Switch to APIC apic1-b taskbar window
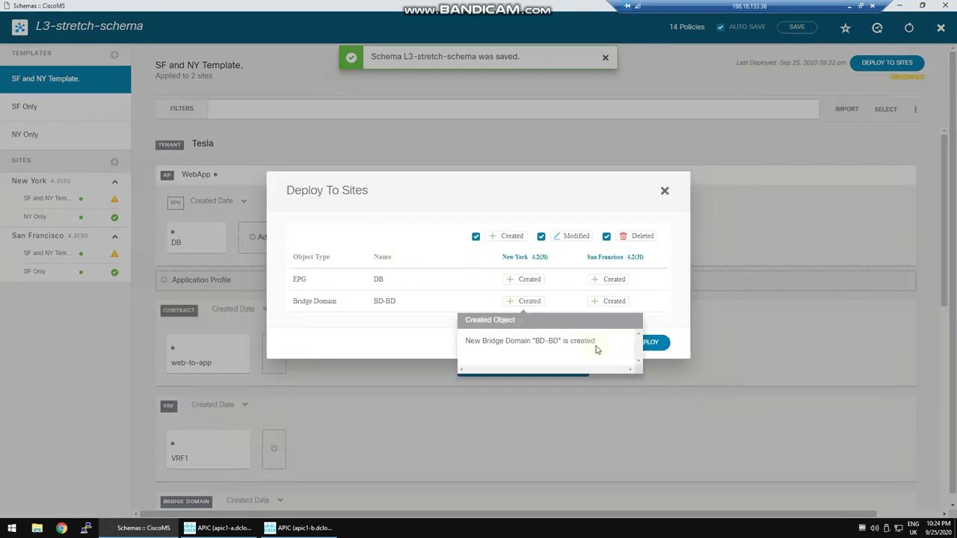This screenshot has width=957, height=538. [x=298, y=528]
